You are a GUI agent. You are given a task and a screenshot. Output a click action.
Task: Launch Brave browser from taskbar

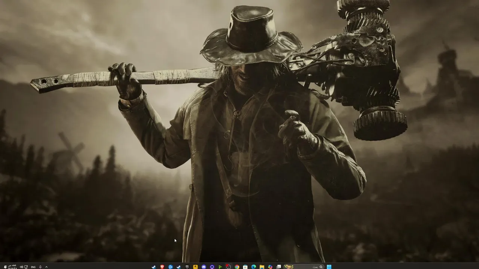(162, 267)
